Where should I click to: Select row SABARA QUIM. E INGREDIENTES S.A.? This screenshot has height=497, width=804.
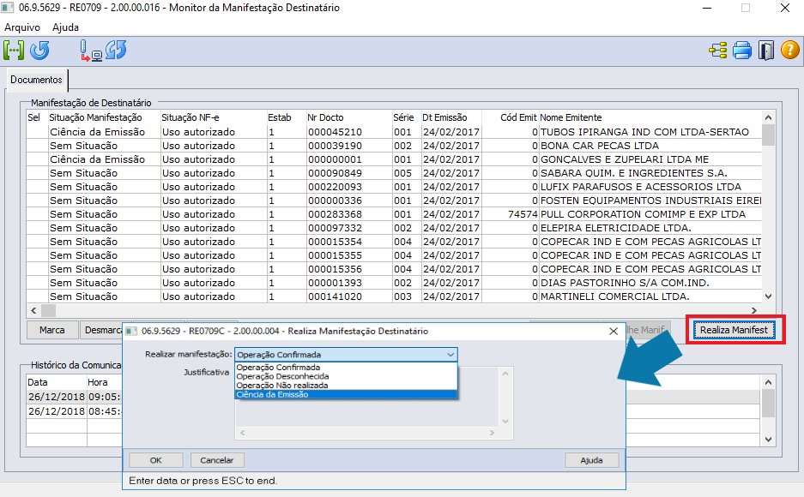pyautogui.click(x=394, y=173)
